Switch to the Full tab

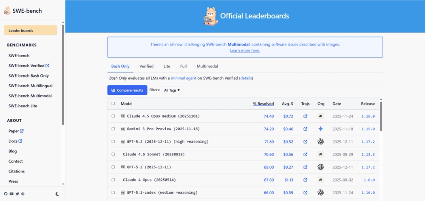(x=183, y=66)
